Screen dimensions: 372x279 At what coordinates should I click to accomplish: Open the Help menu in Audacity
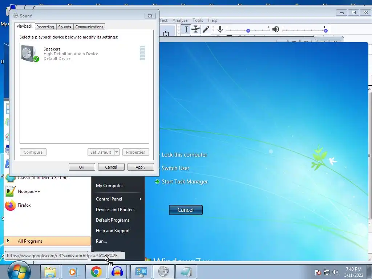[213, 20]
